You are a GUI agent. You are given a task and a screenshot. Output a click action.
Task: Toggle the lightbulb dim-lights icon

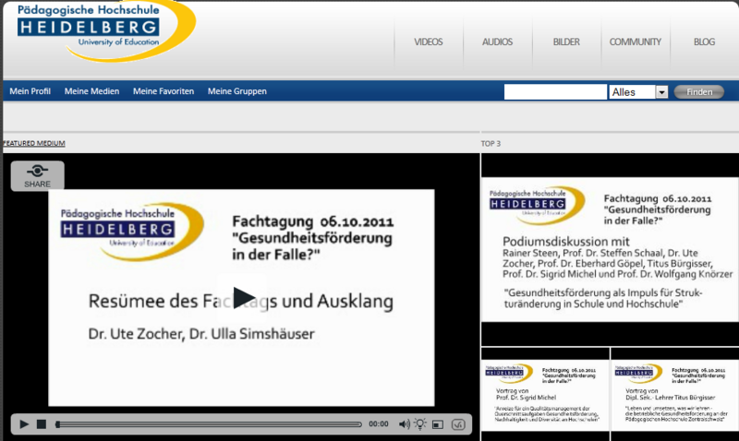point(419,423)
